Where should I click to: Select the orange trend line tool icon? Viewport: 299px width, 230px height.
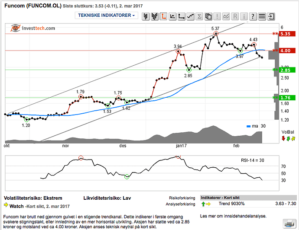tap(164, 16)
